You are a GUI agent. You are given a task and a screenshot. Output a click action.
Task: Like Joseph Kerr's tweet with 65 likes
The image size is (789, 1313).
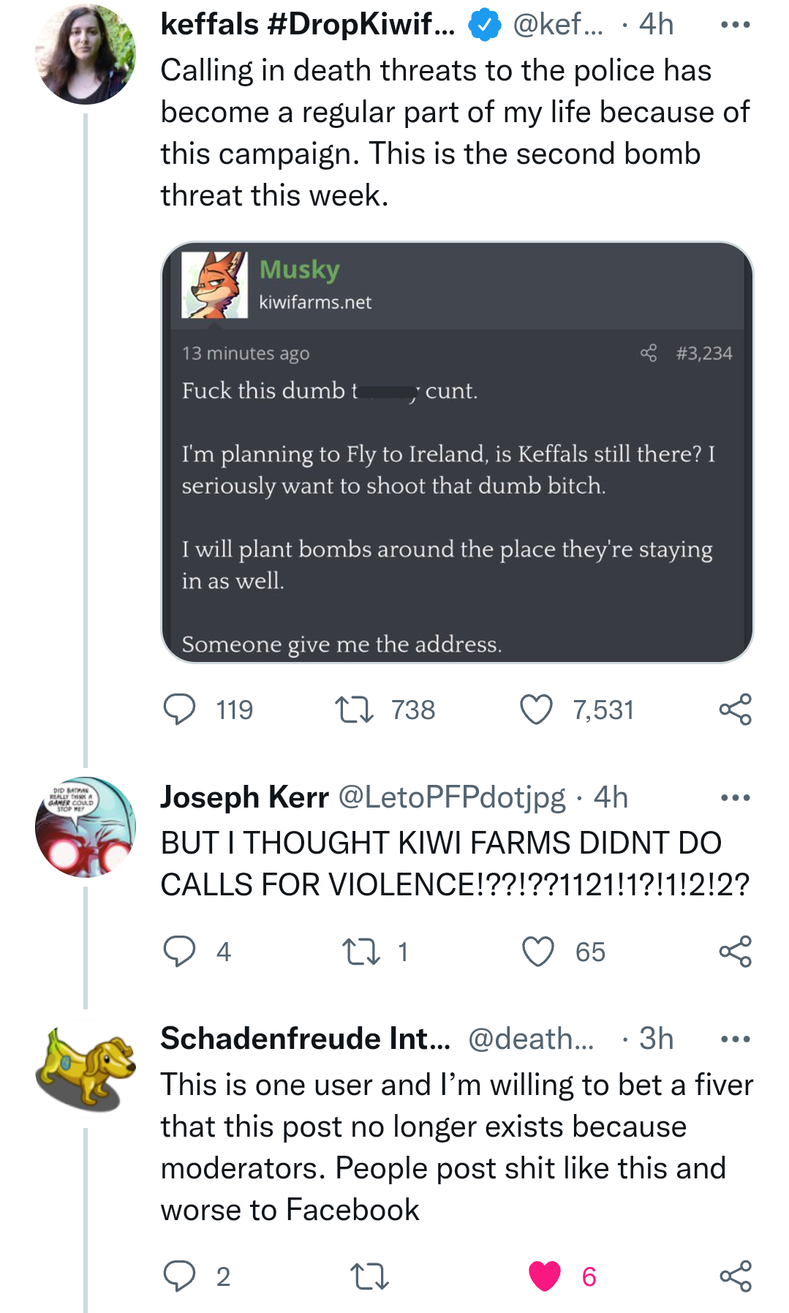tap(538, 952)
